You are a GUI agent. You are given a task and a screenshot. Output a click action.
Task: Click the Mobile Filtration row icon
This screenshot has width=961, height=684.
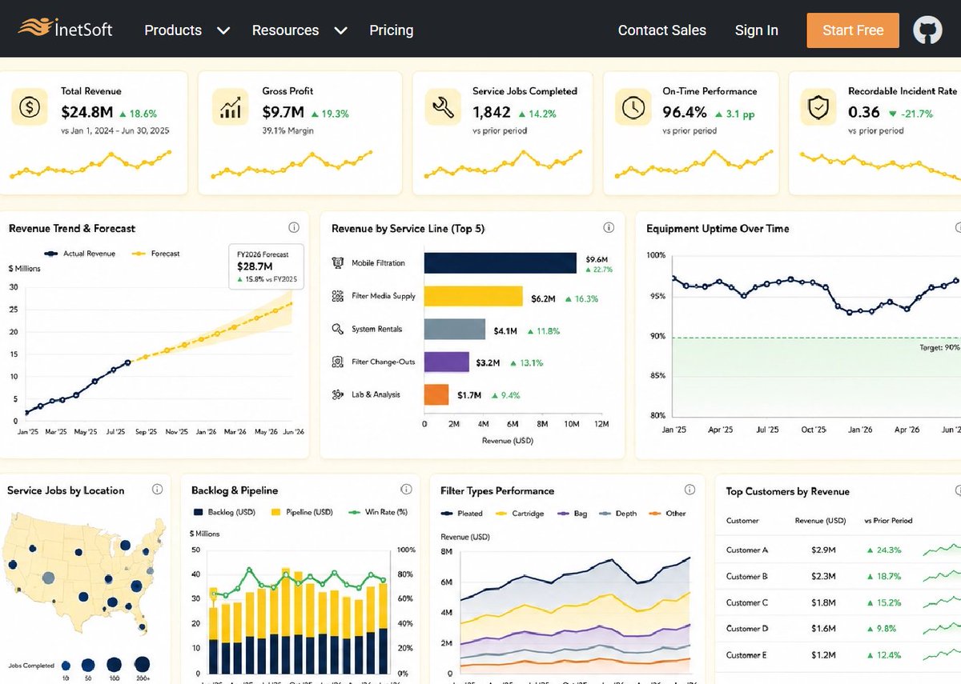337,263
